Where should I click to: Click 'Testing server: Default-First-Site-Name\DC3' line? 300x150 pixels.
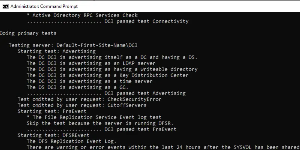(73, 45)
